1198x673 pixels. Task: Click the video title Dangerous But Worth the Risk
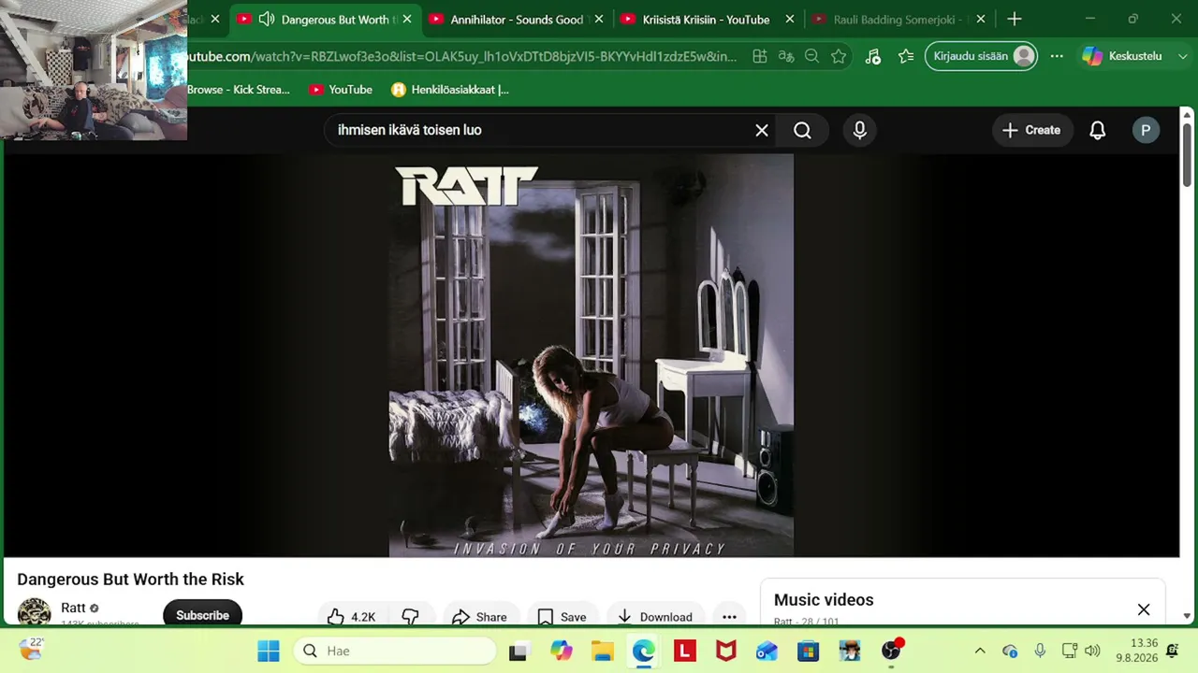point(130,580)
